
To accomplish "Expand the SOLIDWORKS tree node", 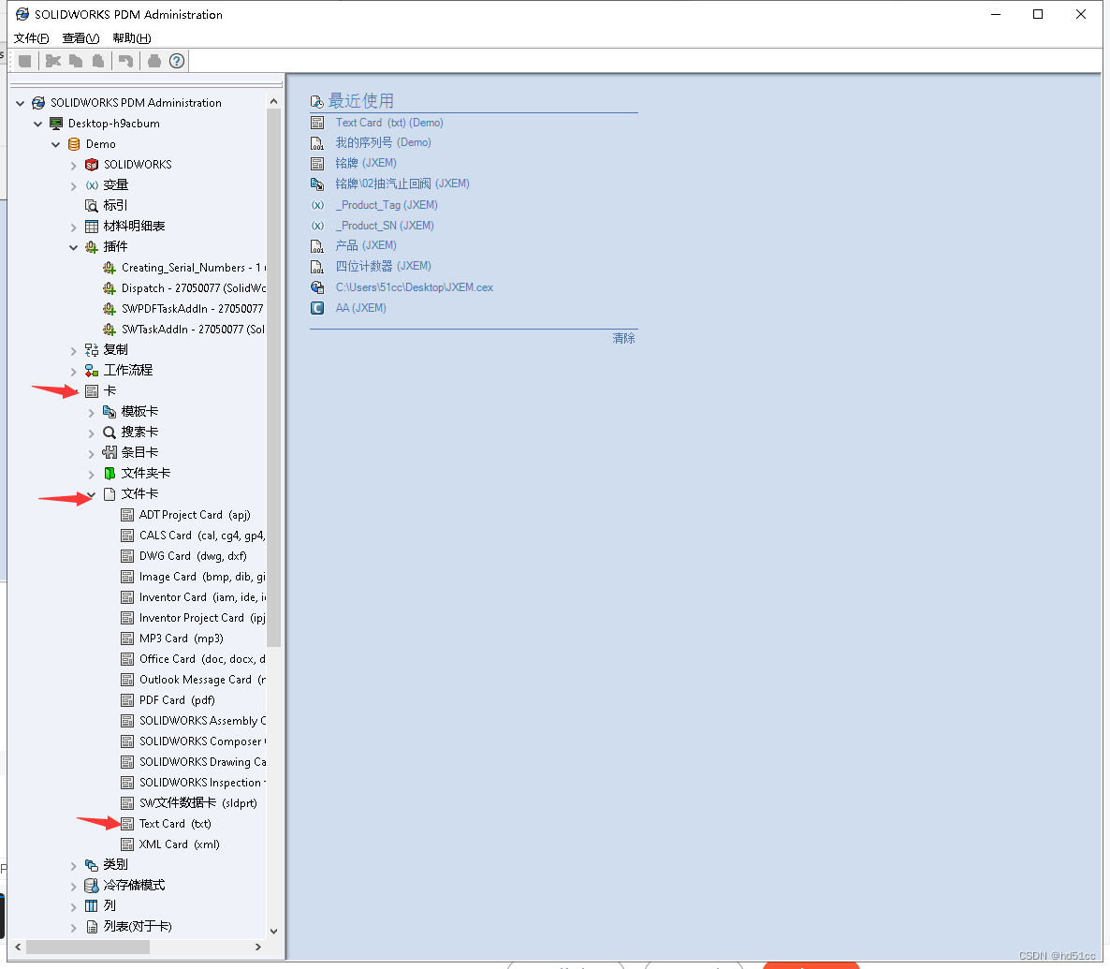I will [x=74, y=165].
